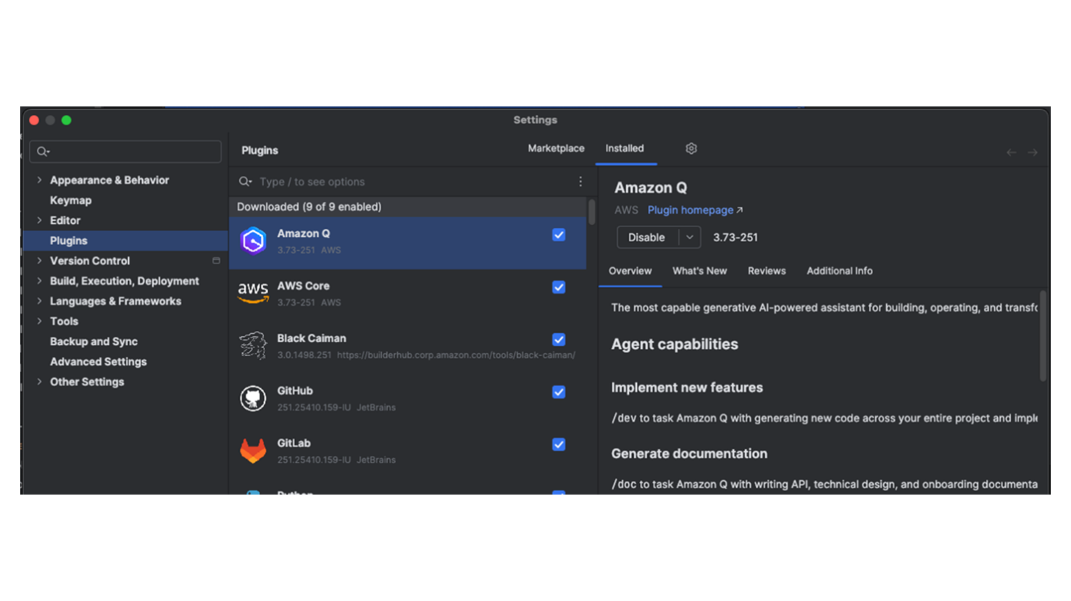Viewport: 1071px width, 601px height.
Task: Disable the AWS Core plugin checkbox
Action: pyautogui.click(x=559, y=287)
